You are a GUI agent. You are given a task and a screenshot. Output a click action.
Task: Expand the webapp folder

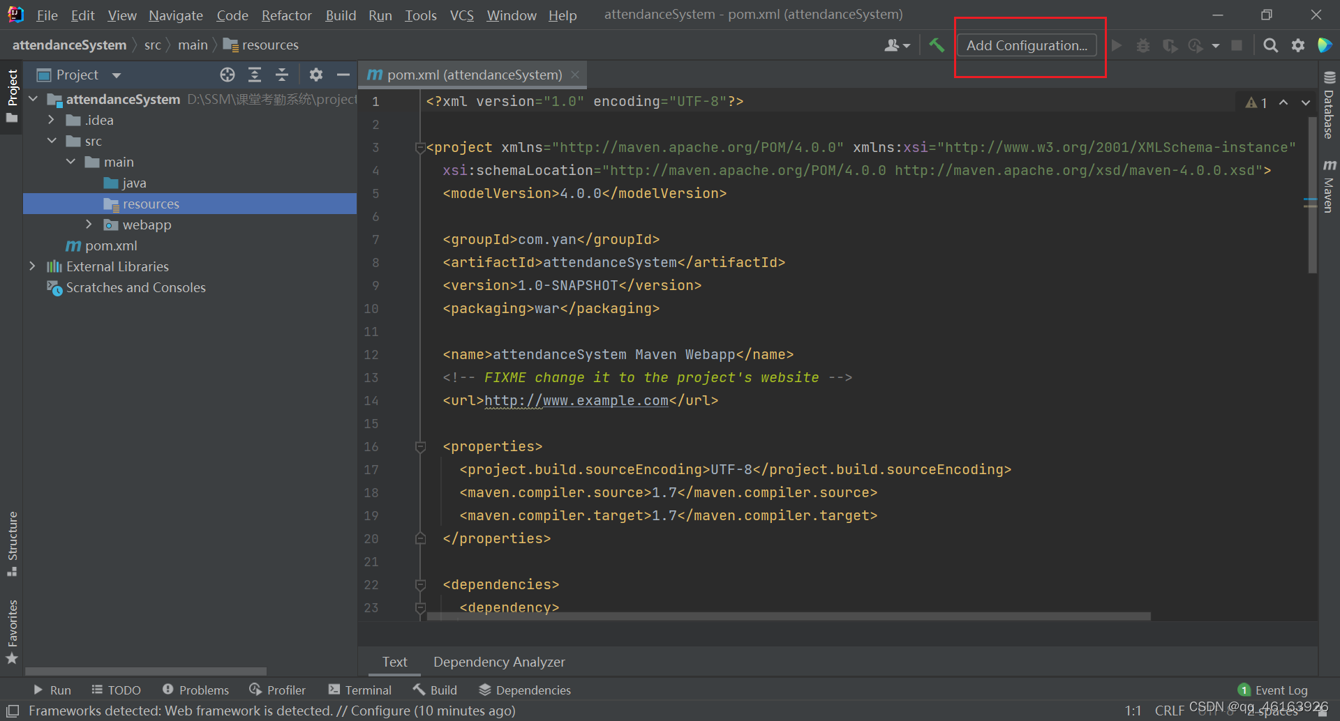click(89, 225)
